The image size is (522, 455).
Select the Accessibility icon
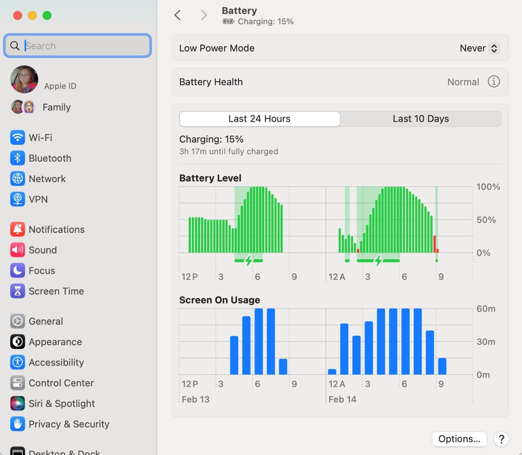pos(18,362)
